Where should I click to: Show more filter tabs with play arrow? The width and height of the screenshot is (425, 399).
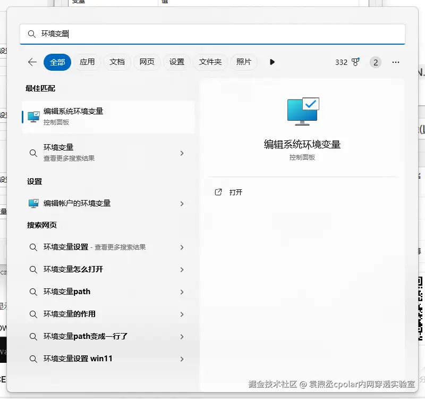tap(272, 62)
